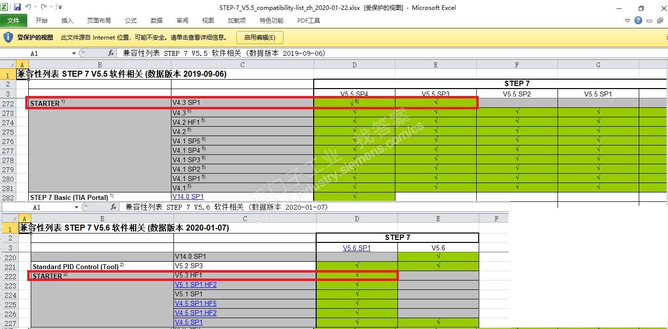Select column F header in V5.6 sheet
668x329 pixels.
coord(497,218)
